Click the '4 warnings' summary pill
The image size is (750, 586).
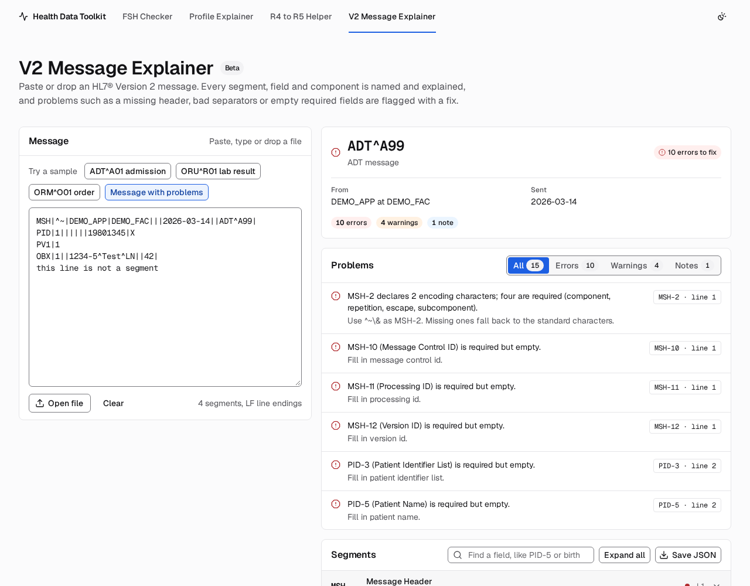pyautogui.click(x=399, y=223)
